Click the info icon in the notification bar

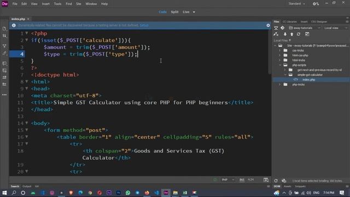point(14,26)
